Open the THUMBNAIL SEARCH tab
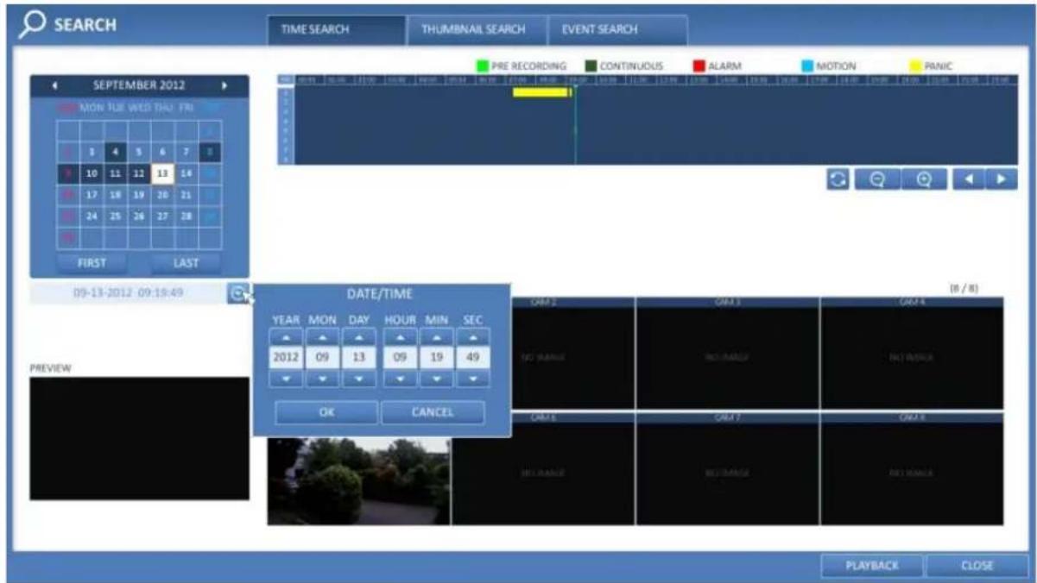The height and width of the screenshot is (583, 1037). (x=477, y=29)
